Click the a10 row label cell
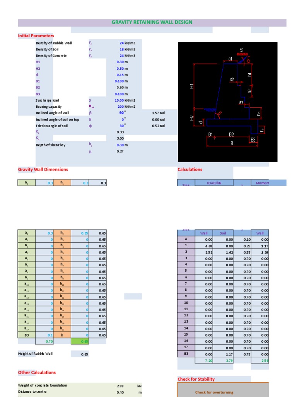Screen dimensions: 297x397 click(x=27, y=284)
